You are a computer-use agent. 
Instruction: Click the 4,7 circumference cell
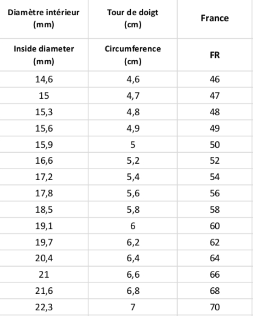133,96
